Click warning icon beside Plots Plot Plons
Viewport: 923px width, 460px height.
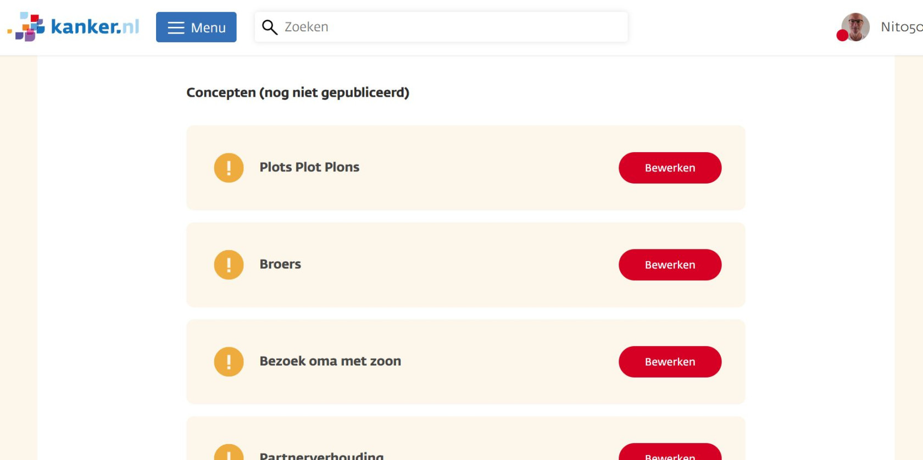(x=229, y=168)
